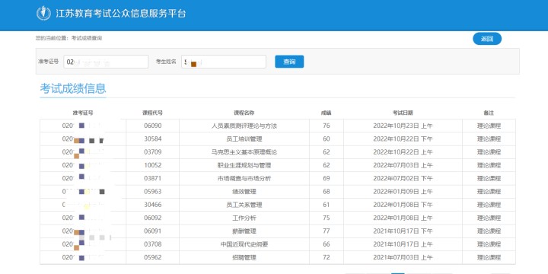This screenshot has width=548, height=274.
Task: Click the score 69
Action: (x=327, y=178)
